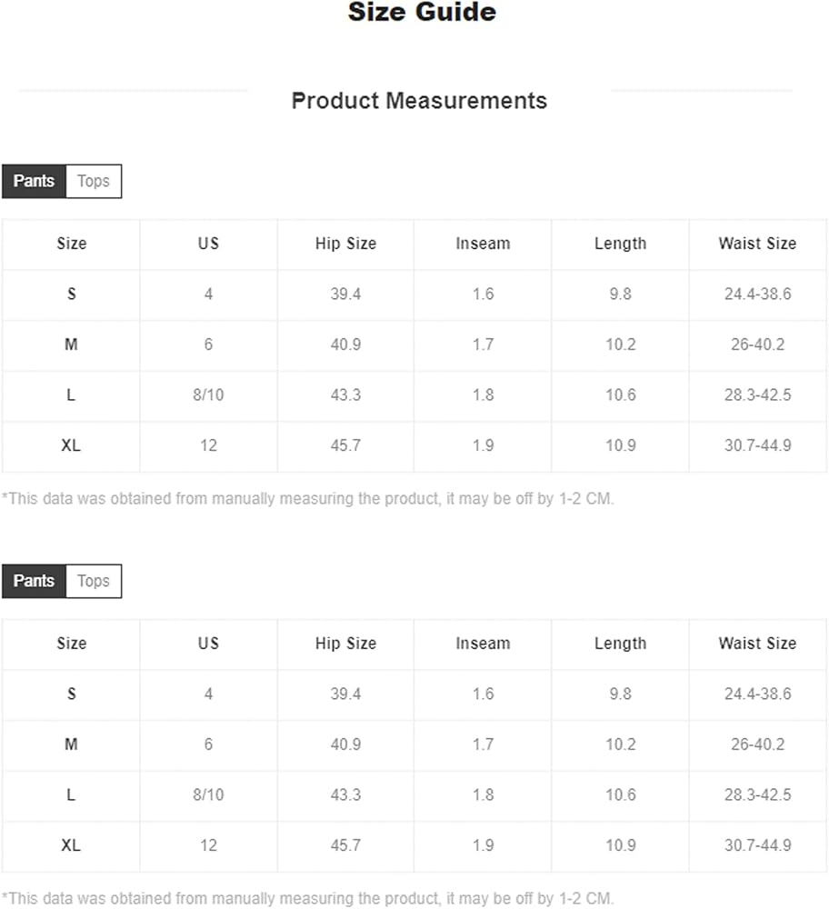Select the Pants tab in second table
The width and height of the screenshot is (829, 909).
35,582
